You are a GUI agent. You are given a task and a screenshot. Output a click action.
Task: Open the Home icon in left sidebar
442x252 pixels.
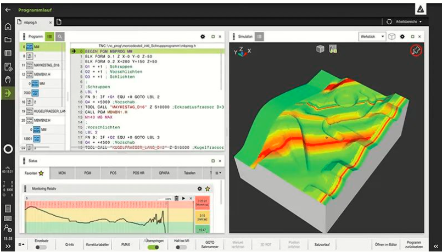(x=8, y=27)
